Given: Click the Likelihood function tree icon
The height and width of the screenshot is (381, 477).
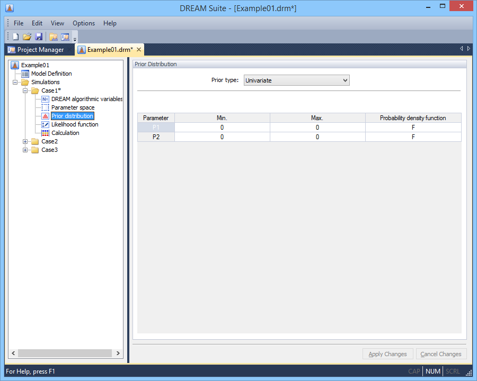Looking at the screenshot, I should pyautogui.click(x=46, y=124).
